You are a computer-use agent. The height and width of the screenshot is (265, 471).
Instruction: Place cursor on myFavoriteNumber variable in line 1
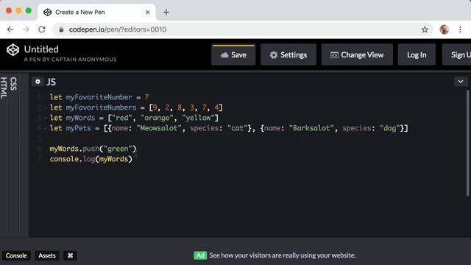99,97
